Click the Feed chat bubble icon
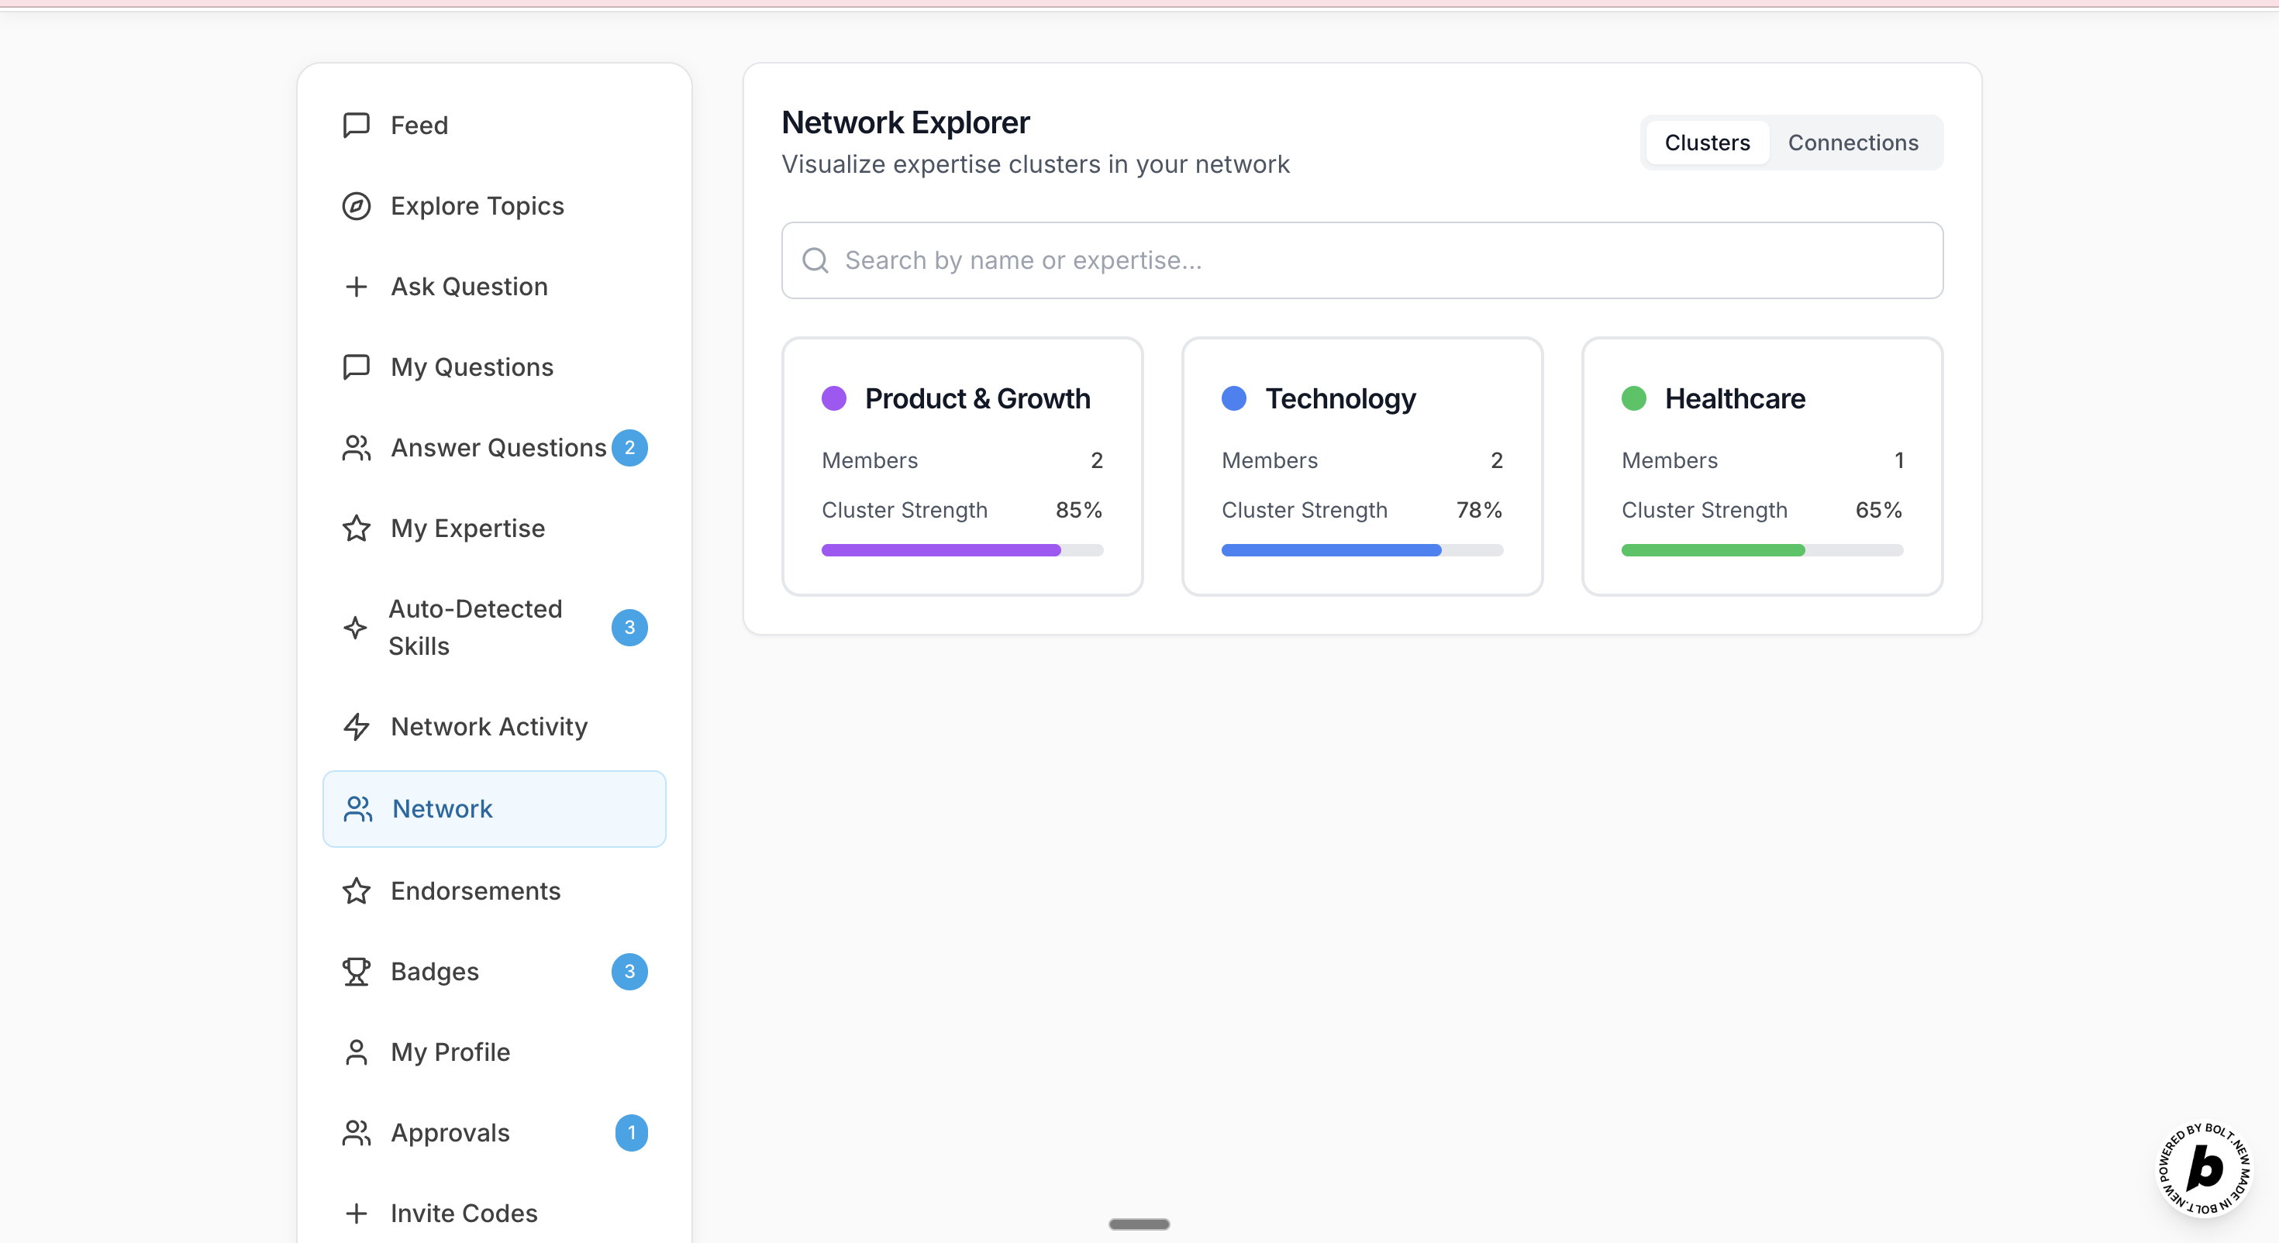 [x=356, y=125]
